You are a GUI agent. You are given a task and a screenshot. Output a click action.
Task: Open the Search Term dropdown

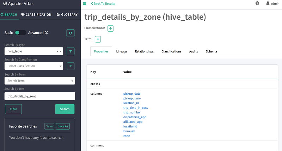pos(39,81)
